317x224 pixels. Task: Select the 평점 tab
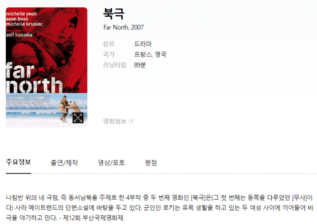point(151,163)
